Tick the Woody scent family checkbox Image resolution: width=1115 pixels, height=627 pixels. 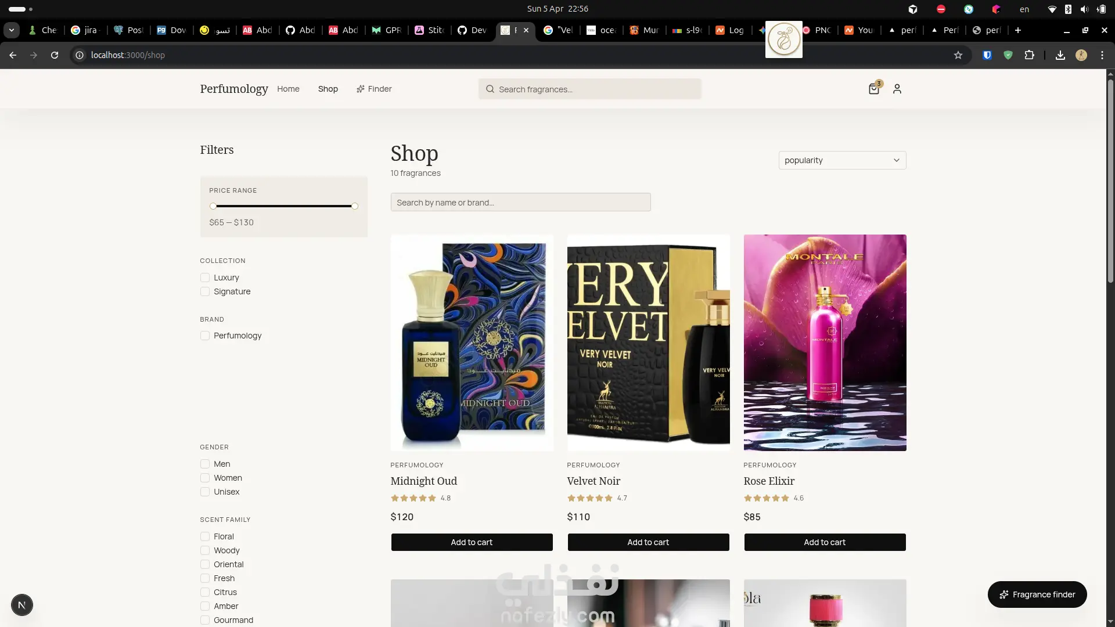pos(205,550)
